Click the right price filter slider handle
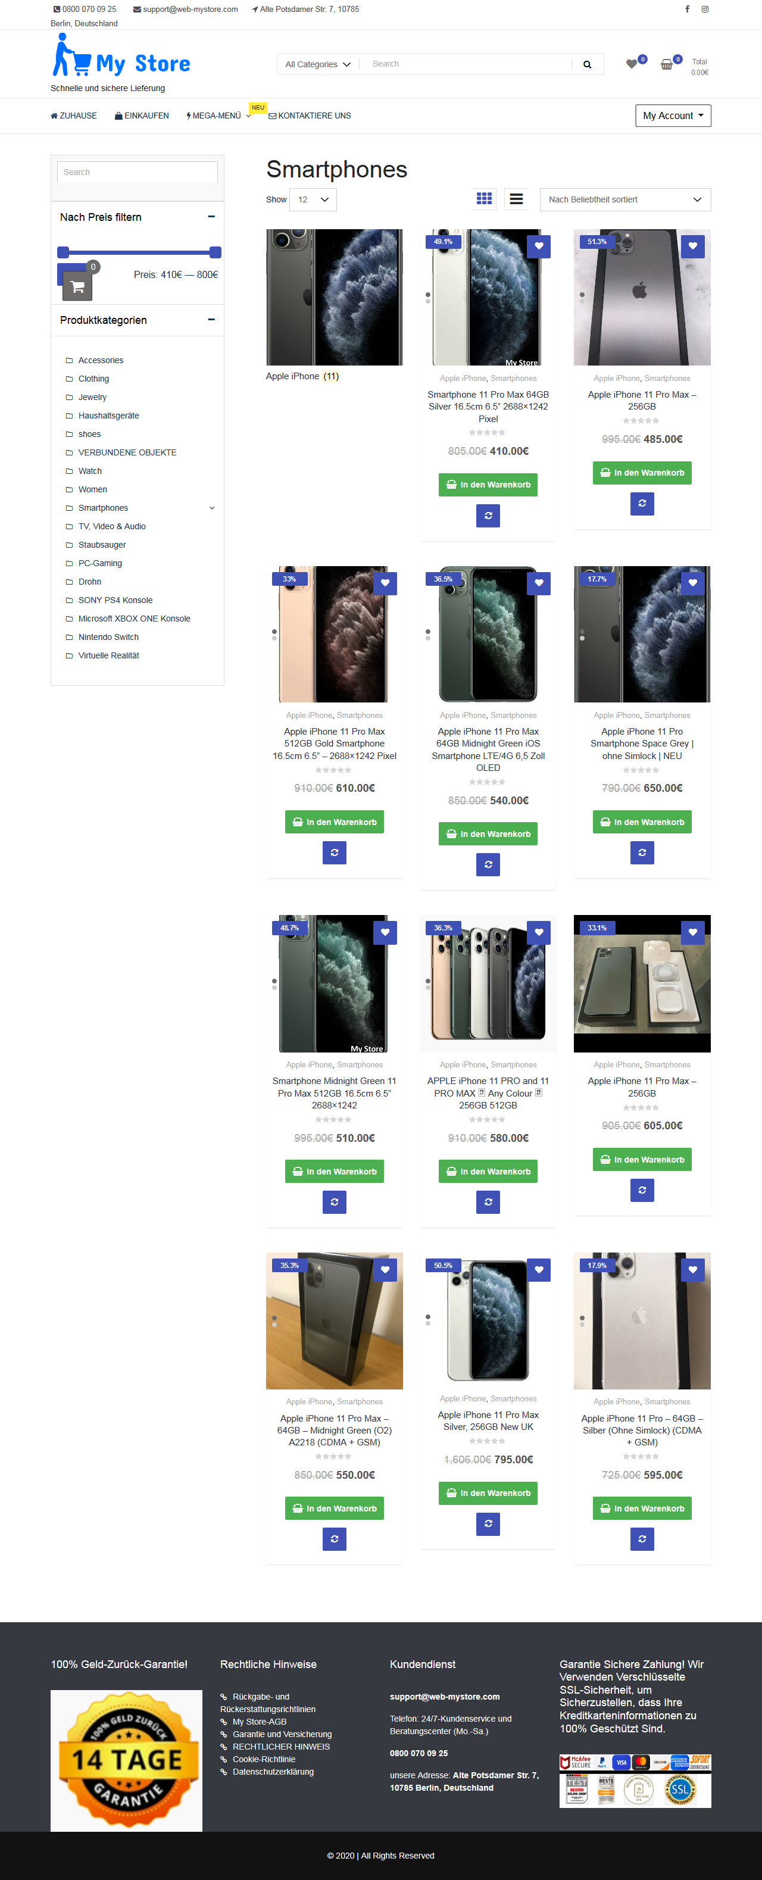 (x=216, y=252)
